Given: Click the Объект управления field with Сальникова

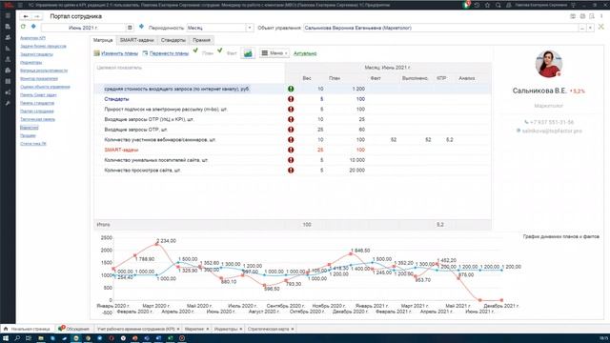Looking at the screenshot, I should pyautogui.click(x=440, y=28).
